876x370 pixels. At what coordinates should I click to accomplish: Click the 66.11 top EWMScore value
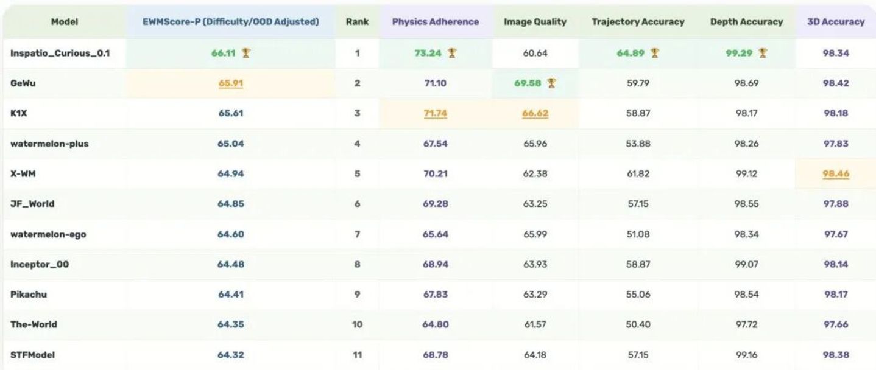(x=224, y=54)
